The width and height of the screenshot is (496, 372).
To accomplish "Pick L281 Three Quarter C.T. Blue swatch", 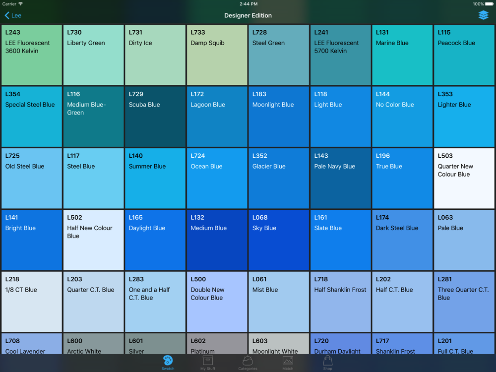I will point(464,302).
